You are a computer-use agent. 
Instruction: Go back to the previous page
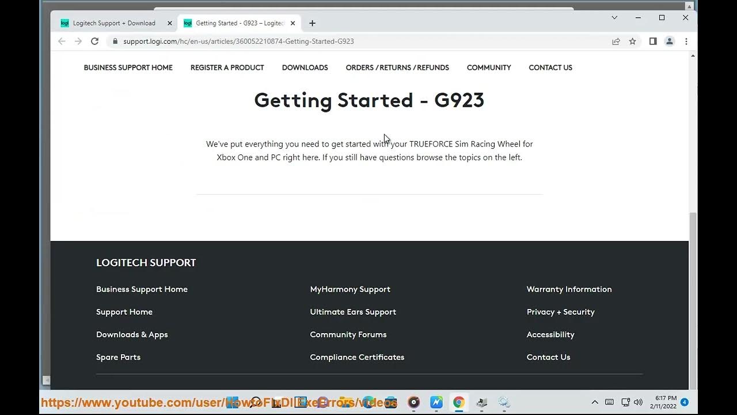(x=62, y=41)
